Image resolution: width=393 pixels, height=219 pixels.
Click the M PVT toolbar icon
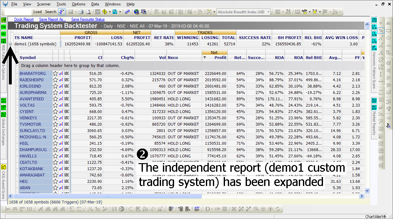pyautogui.click(x=288, y=12)
